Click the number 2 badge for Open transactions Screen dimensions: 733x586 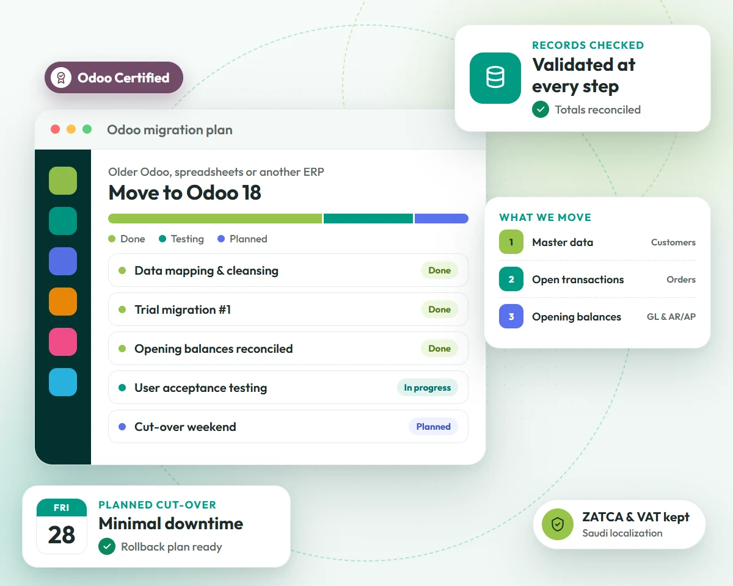tap(511, 279)
